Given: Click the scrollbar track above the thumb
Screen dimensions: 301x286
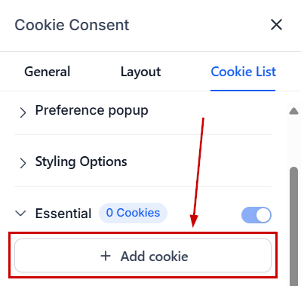Looking at the screenshot, I should (293, 141).
